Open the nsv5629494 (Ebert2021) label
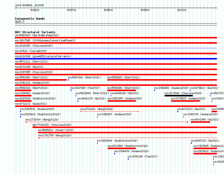The height and width of the screenshot is (174, 224). [x=92, y=93]
